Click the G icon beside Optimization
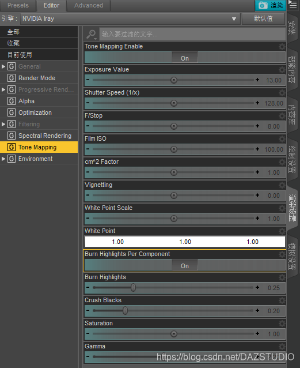Image resolution: width=300 pixels, height=368 pixels. click(x=12, y=112)
